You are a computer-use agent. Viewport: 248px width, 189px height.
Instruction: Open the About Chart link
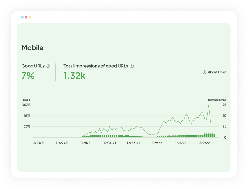217,72
